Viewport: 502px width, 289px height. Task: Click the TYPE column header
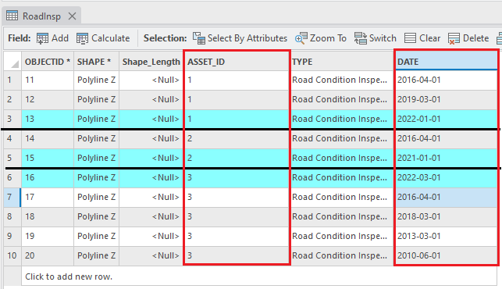coord(342,62)
